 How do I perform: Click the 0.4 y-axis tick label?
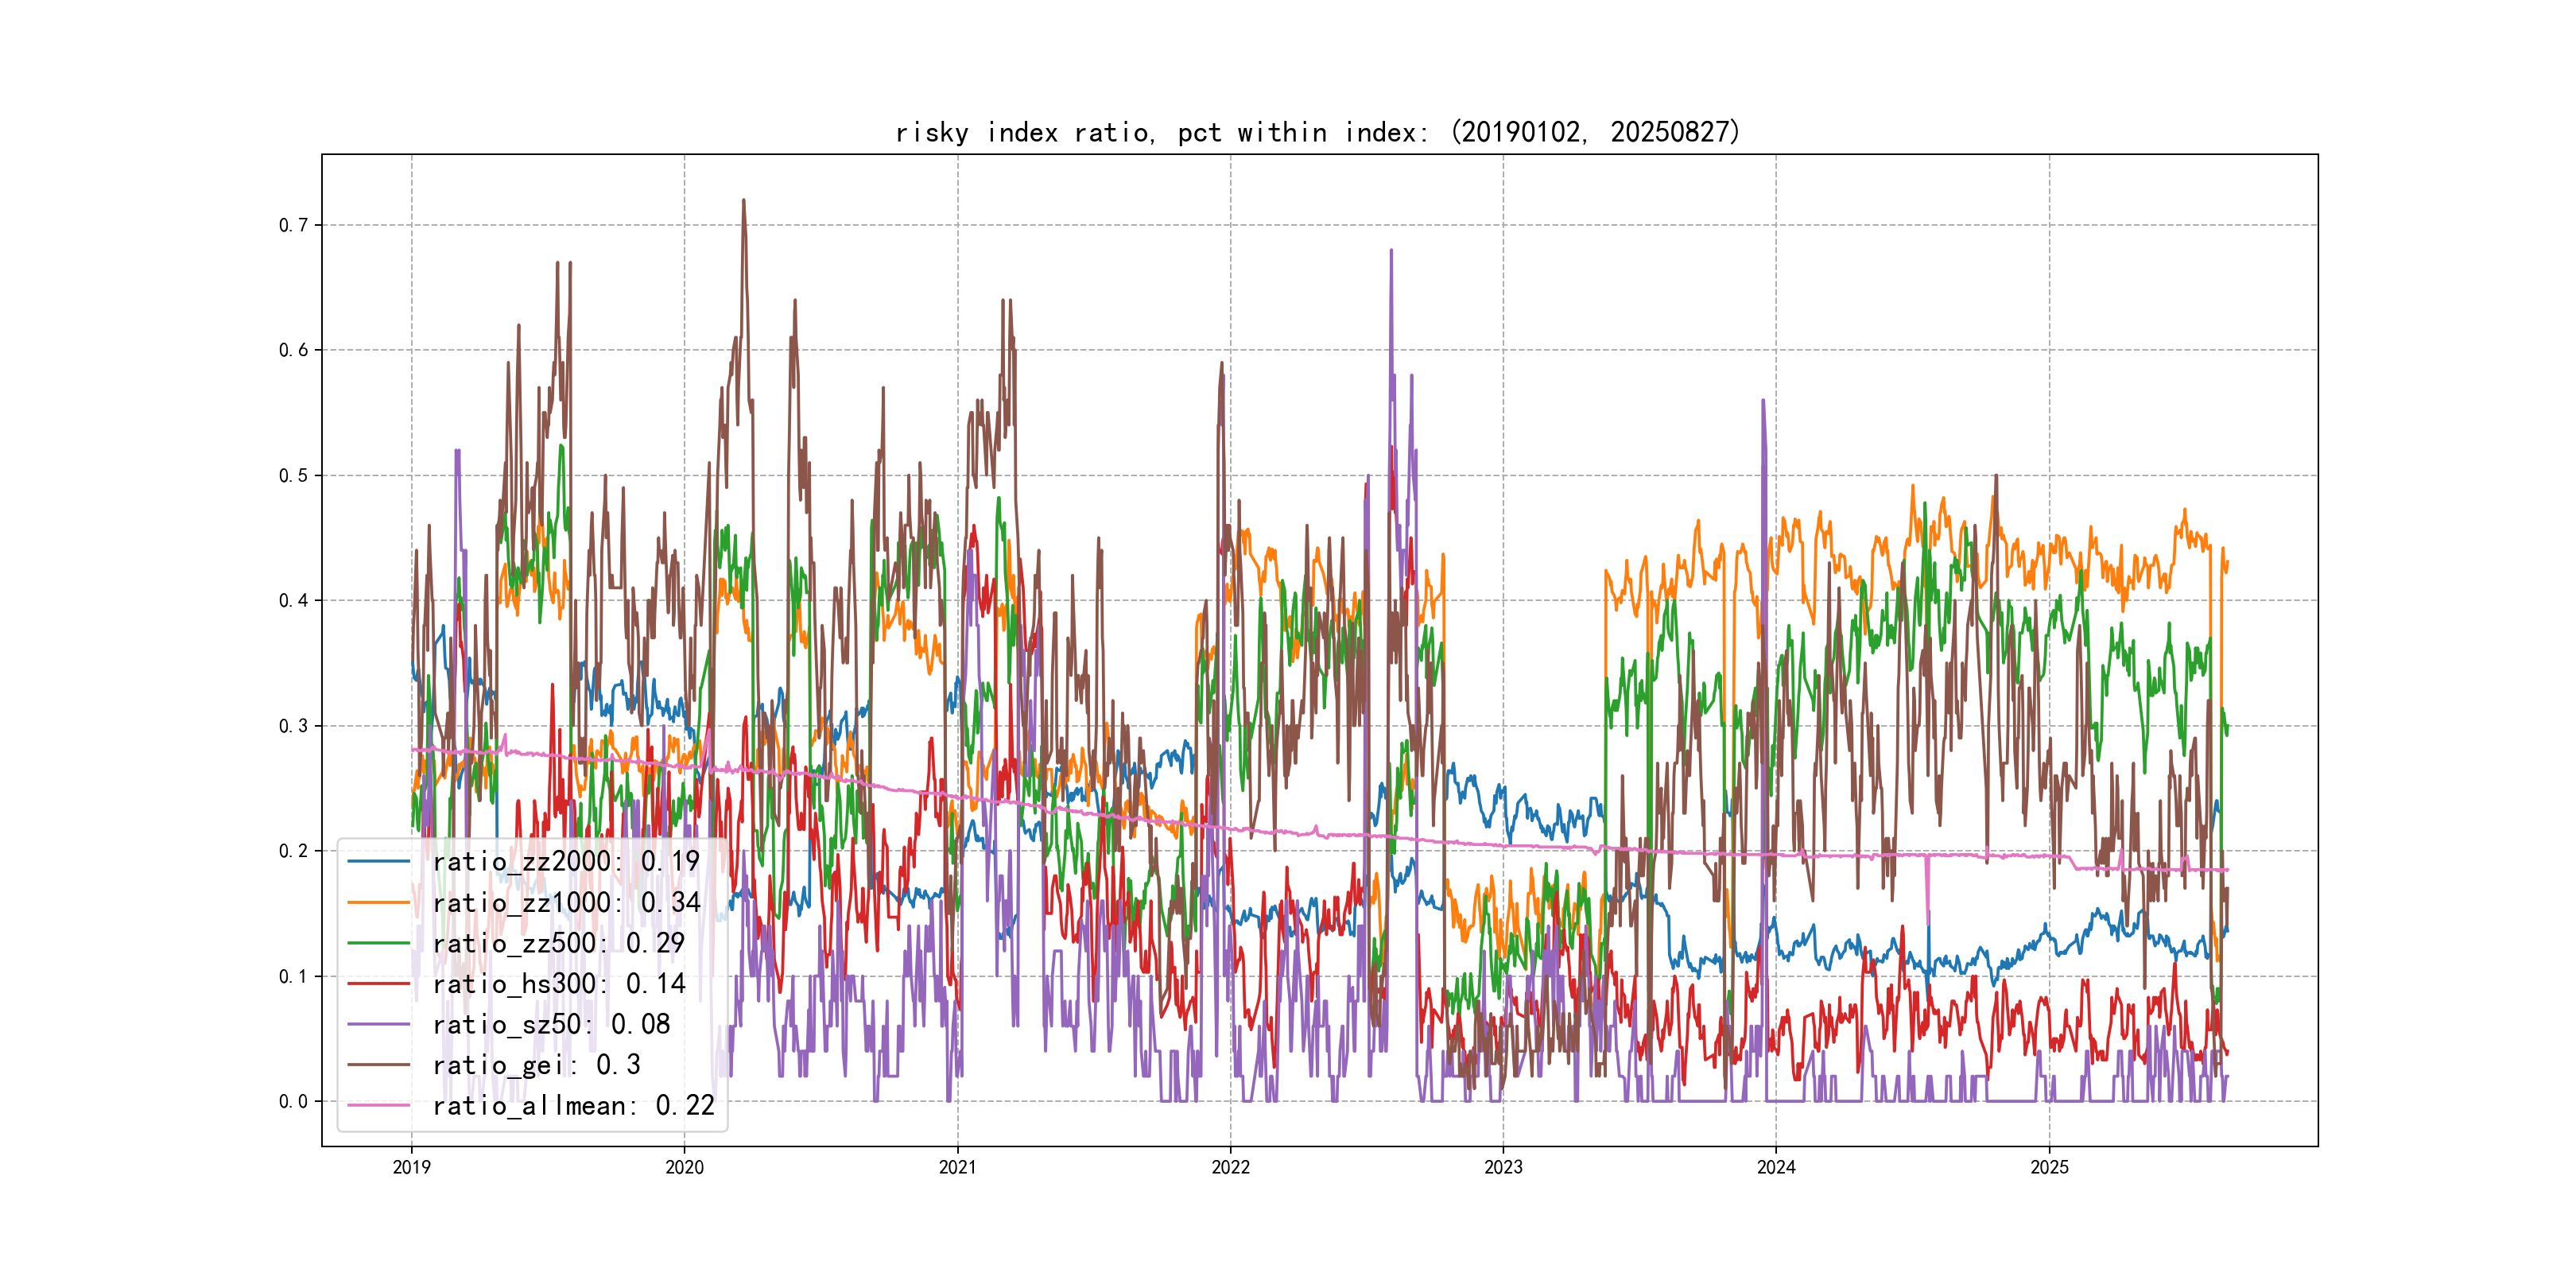(x=293, y=600)
